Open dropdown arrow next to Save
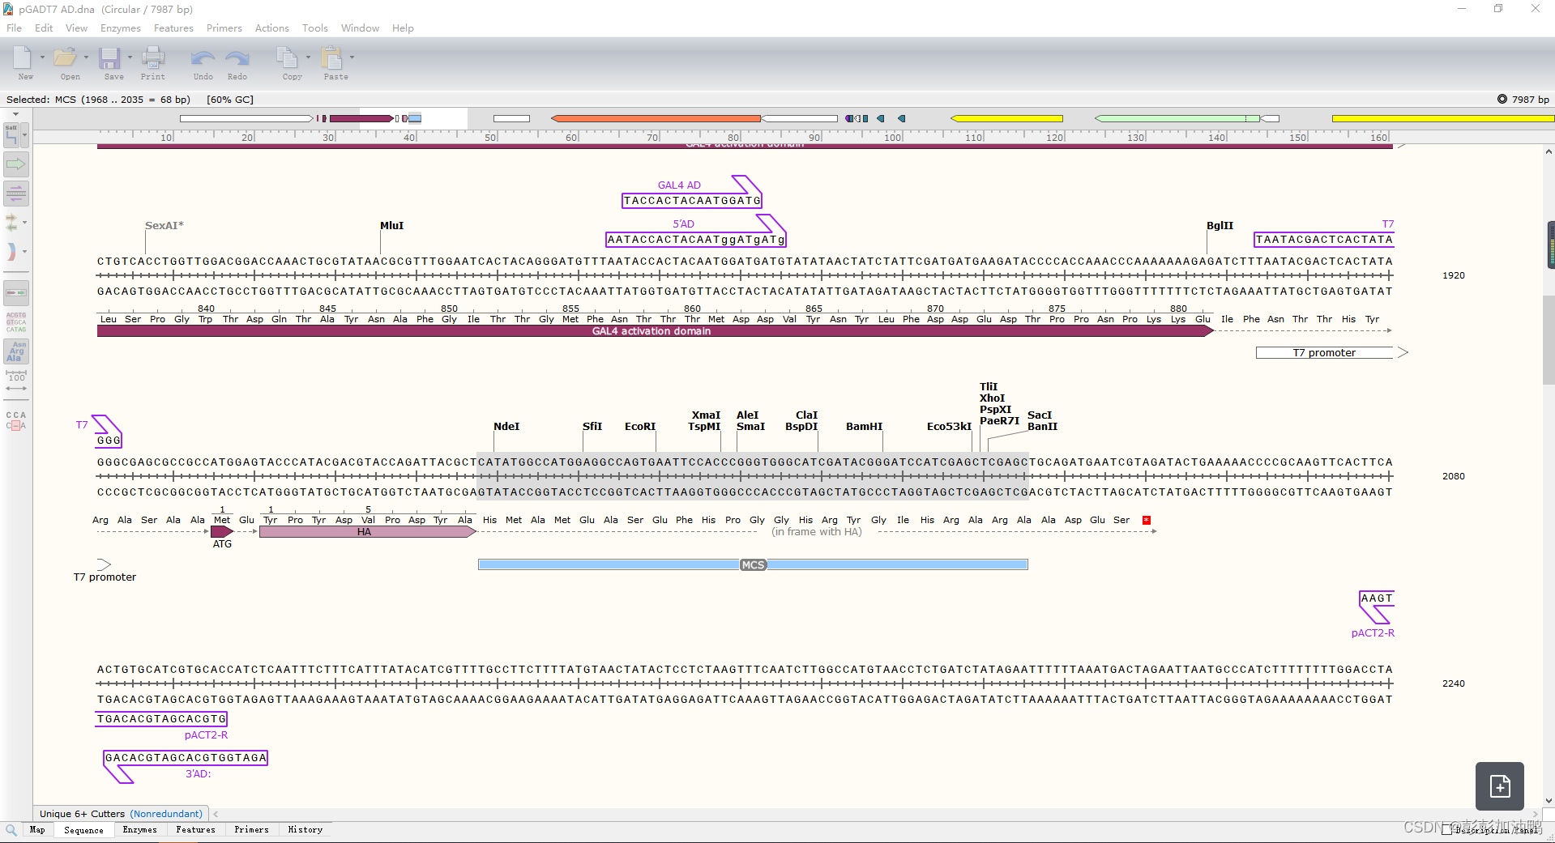This screenshot has width=1555, height=843. pos(130,57)
